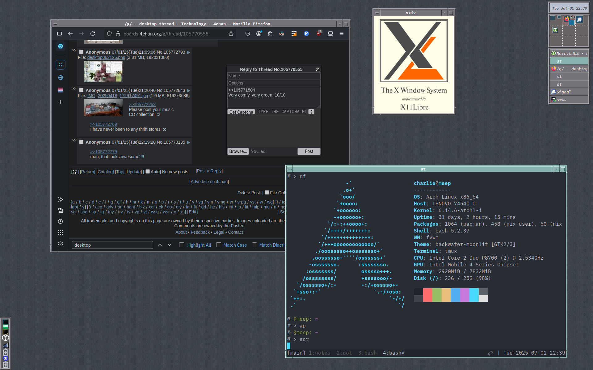Open the history clock icon in sidebar
The image size is (593, 370).
61,221
